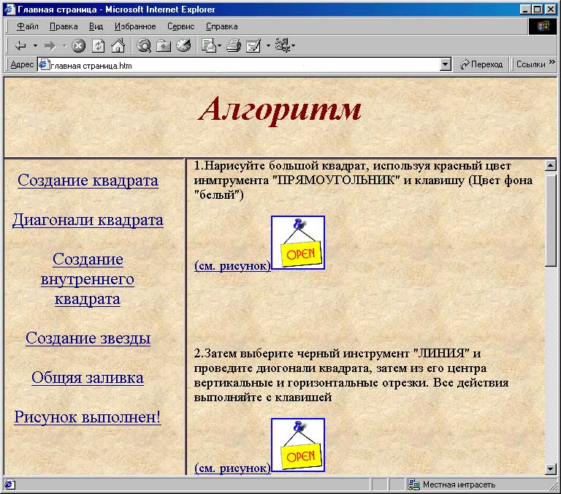Screen dimensions: 561x494
Task: Click the frame scrollbar up arrow
Action: [550, 165]
